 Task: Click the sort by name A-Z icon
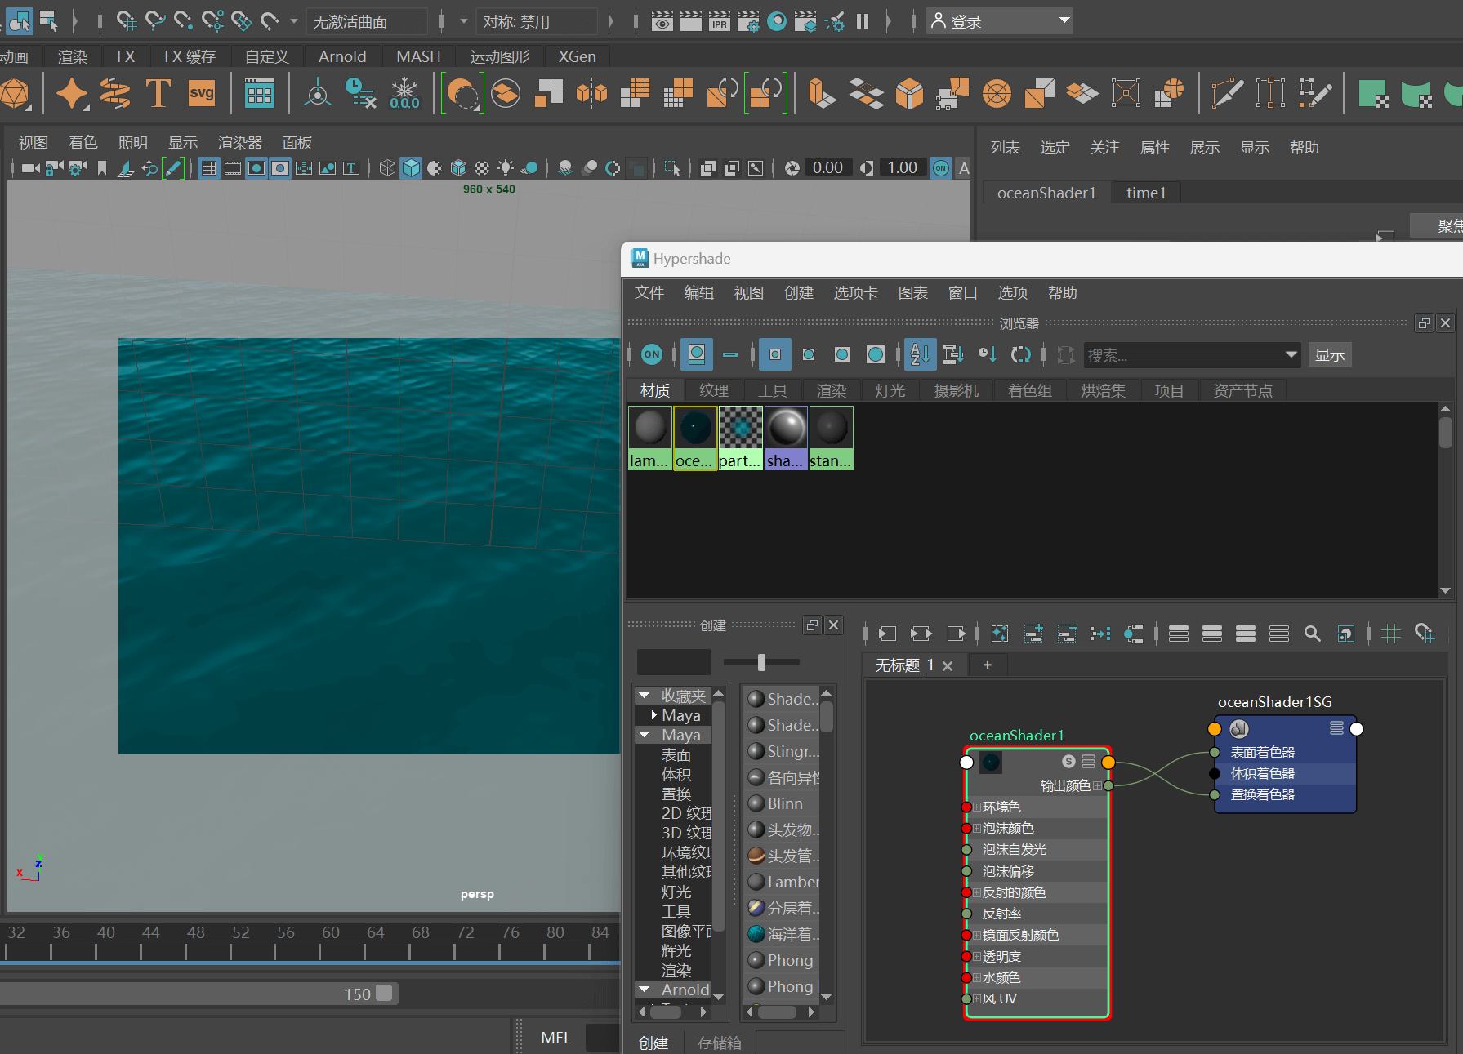click(921, 354)
